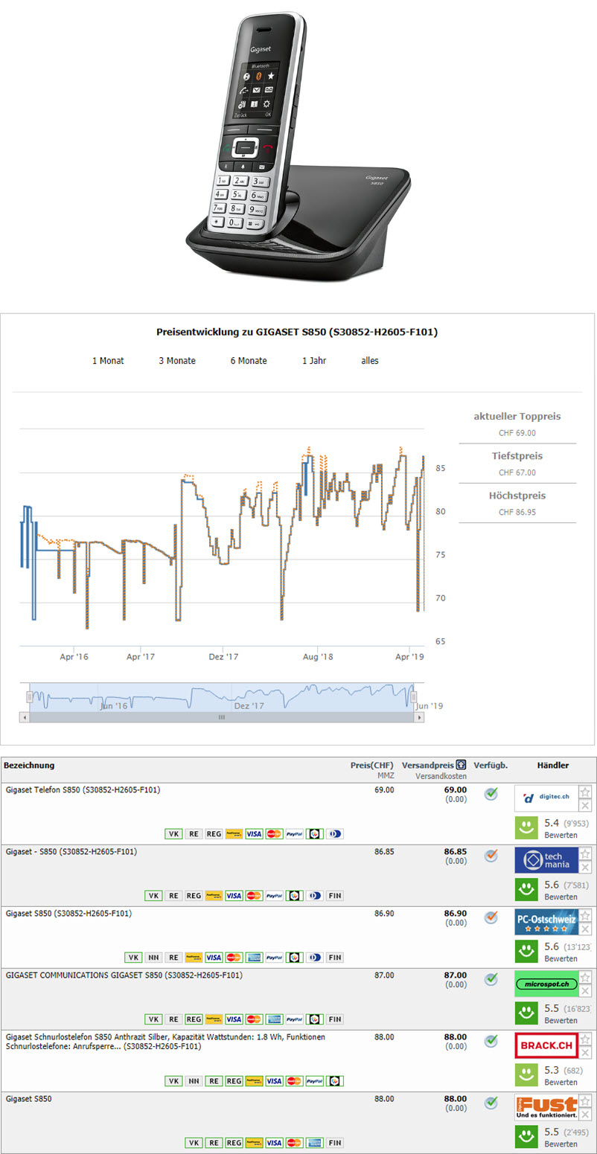
Task: Mark Fust as a favourite with the star
Action: (x=585, y=1100)
